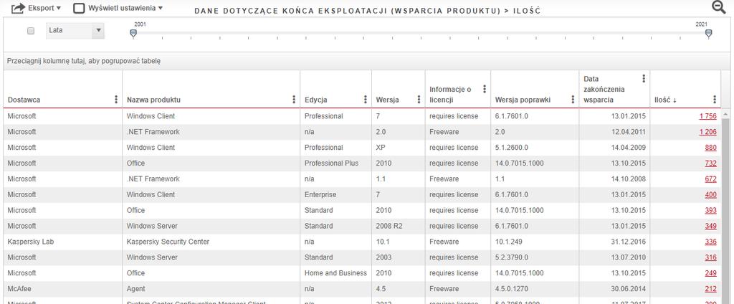Select the Enterprise edition cell
This screenshot has height=304, width=734.
336,195
